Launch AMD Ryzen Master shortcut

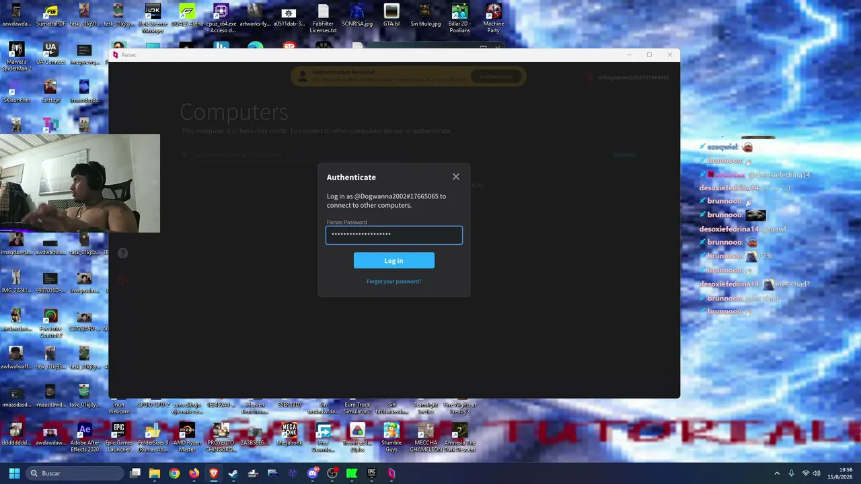(187, 438)
